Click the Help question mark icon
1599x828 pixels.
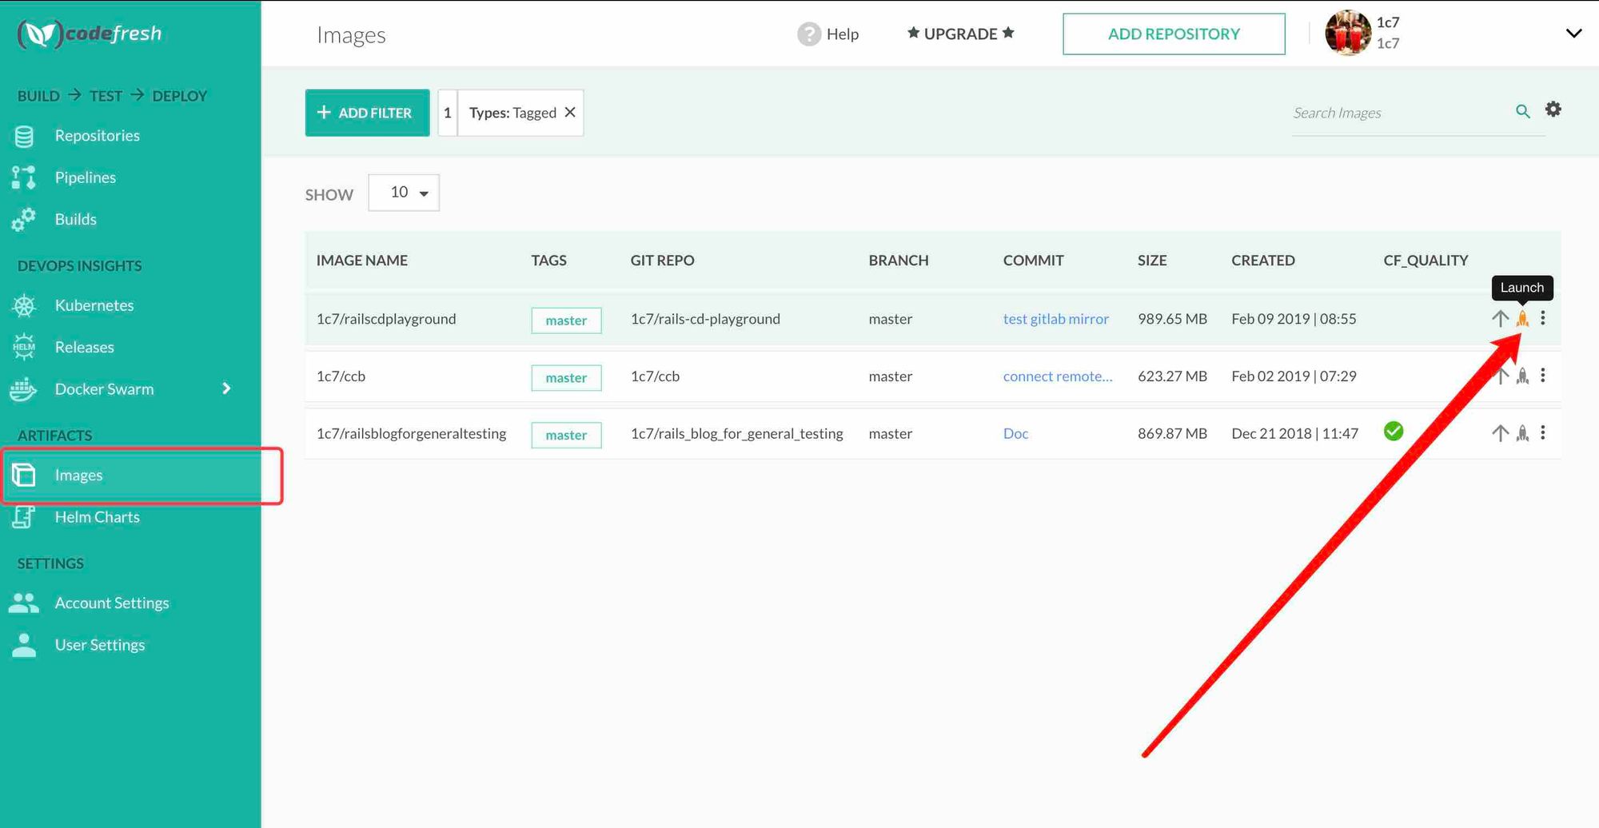(x=809, y=34)
